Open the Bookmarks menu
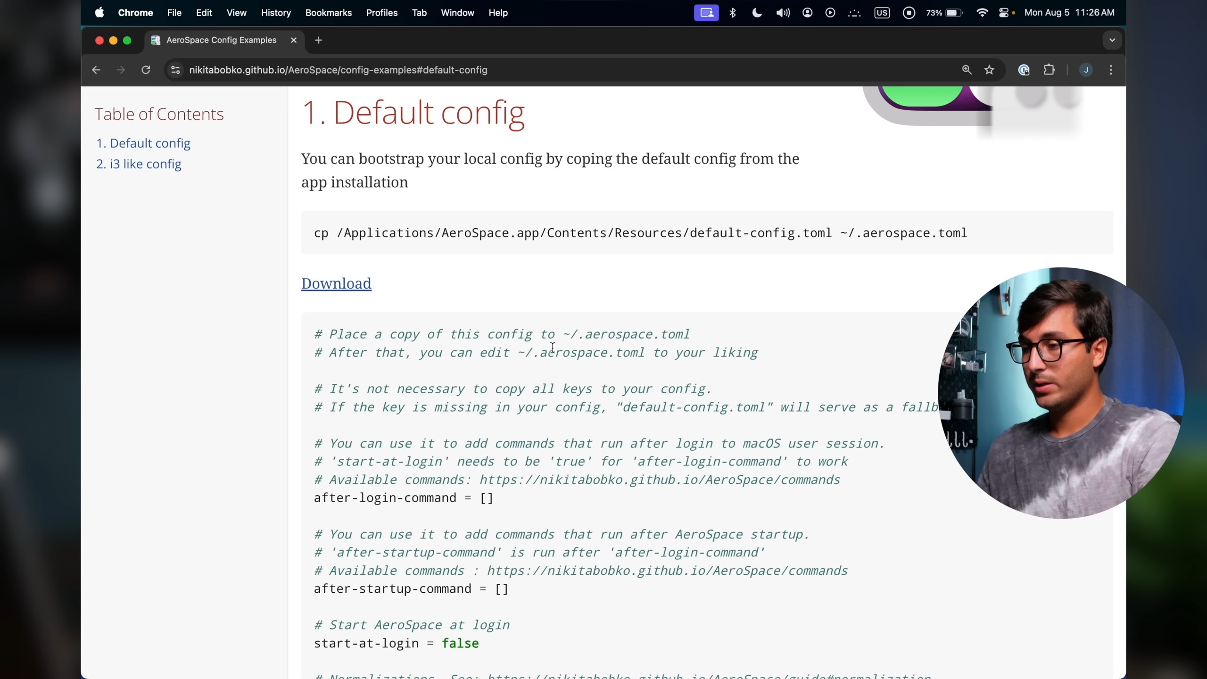The width and height of the screenshot is (1207, 679). (328, 13)
